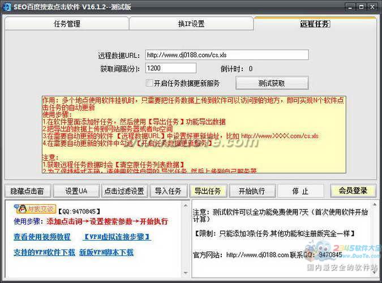Click the 获取间隔(分) input box
The width and height of the screenshot is (382, 283).
tap(171, 68)
